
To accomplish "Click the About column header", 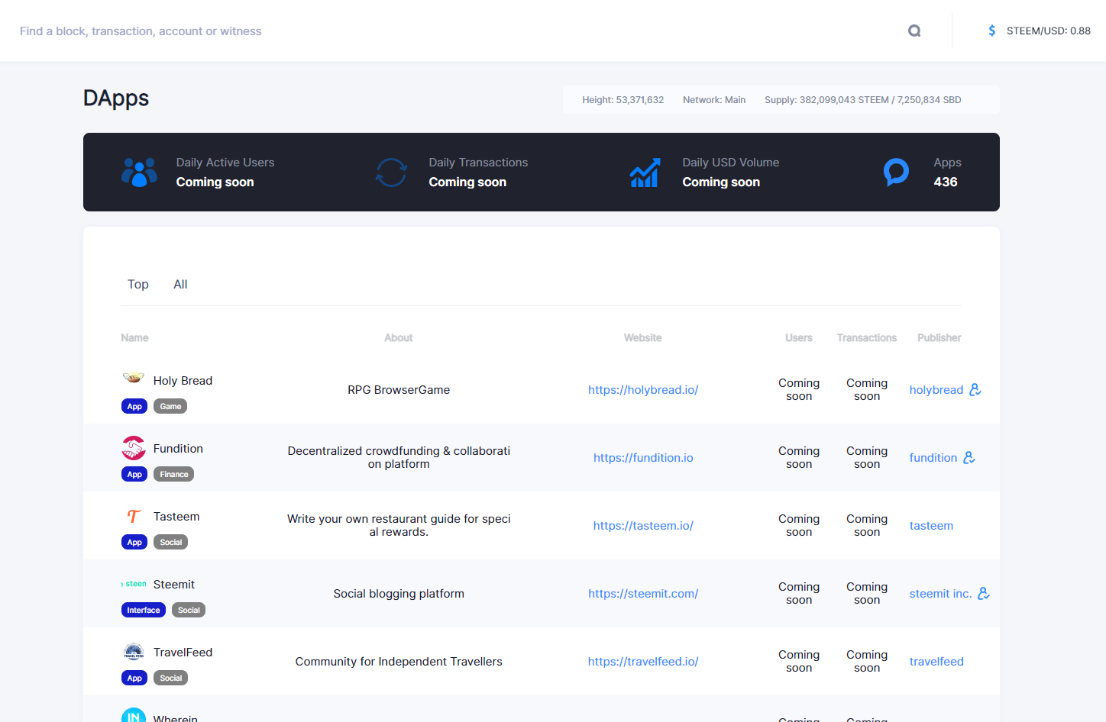I will (x=399, y=338).
